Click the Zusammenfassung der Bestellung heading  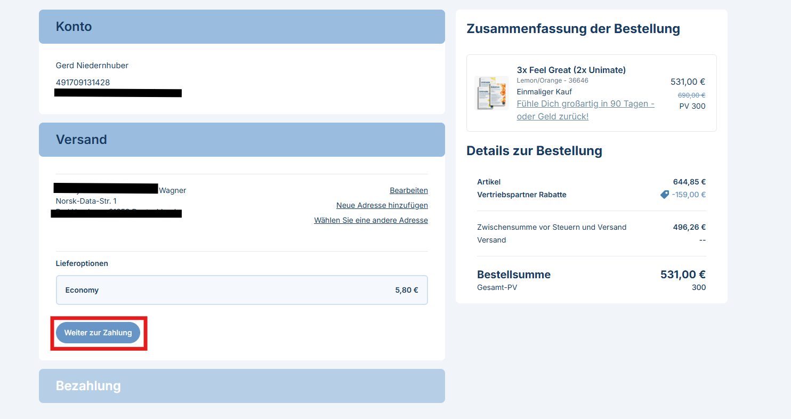(572, 29)
